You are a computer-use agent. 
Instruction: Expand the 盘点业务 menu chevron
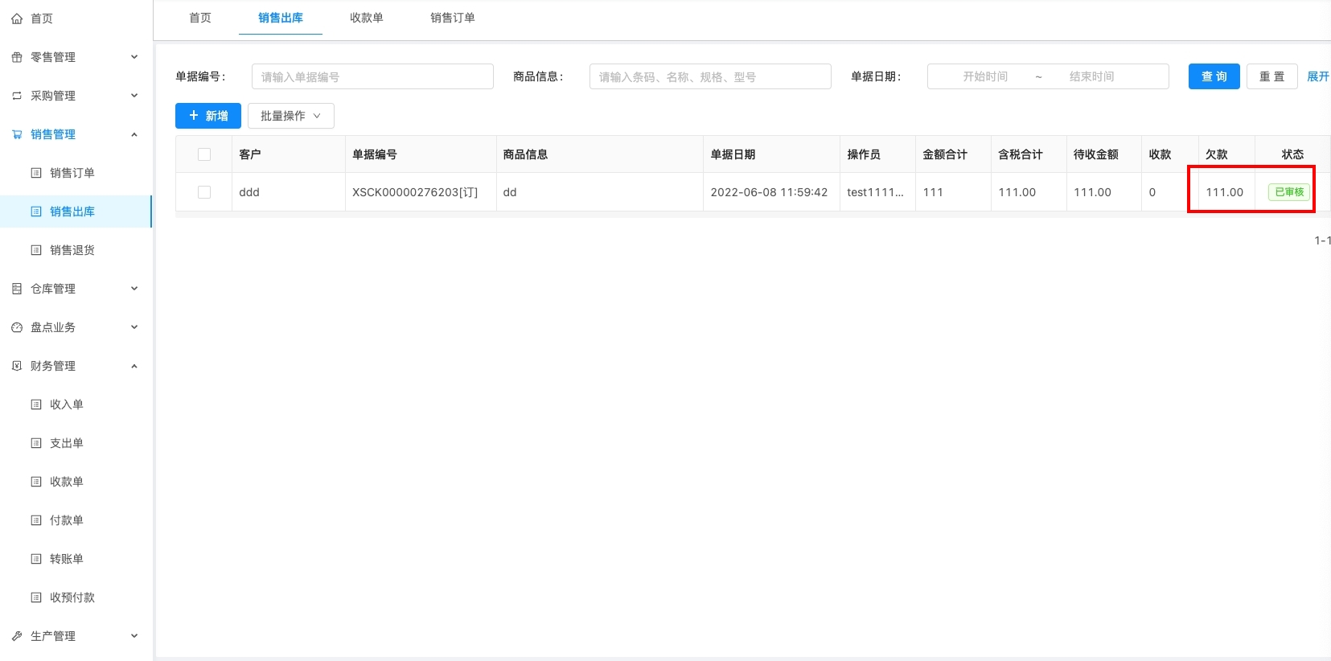point(134,327)
